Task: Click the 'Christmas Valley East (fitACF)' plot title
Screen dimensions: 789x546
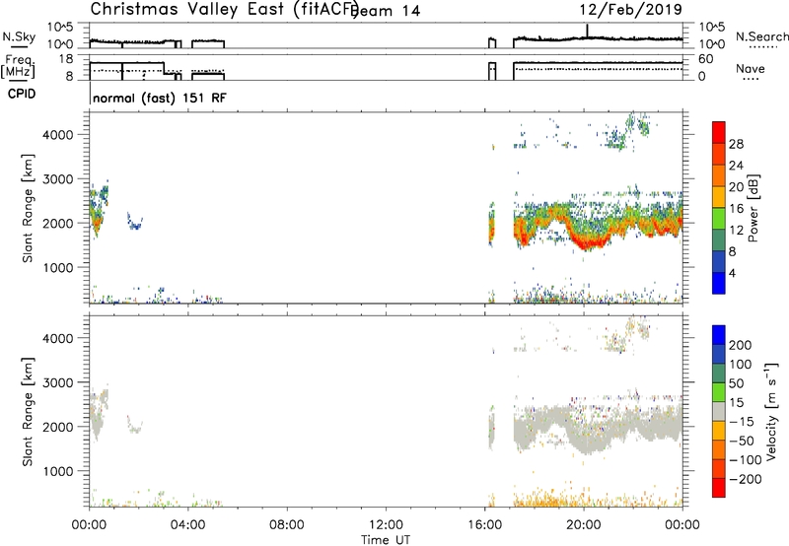Action: [x=224, y=9]
